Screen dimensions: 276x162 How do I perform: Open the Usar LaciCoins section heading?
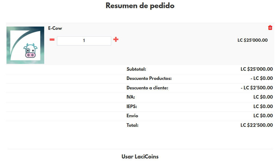140,157
